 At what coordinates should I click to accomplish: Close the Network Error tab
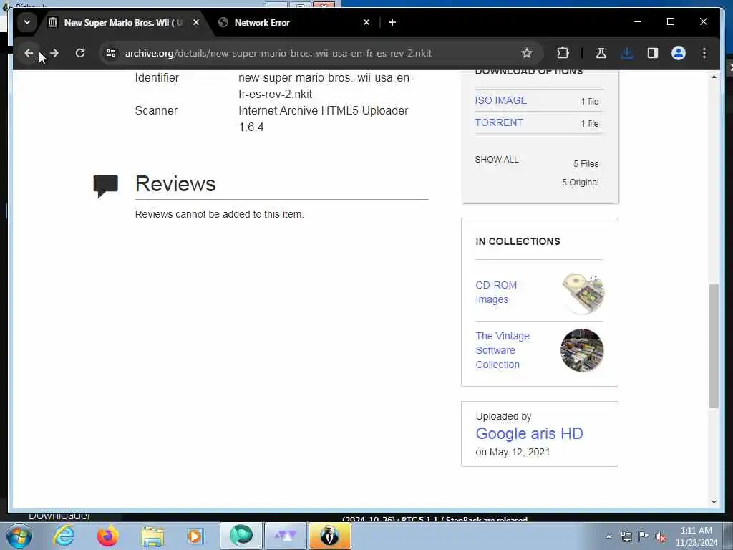click(x=366, y=22)
